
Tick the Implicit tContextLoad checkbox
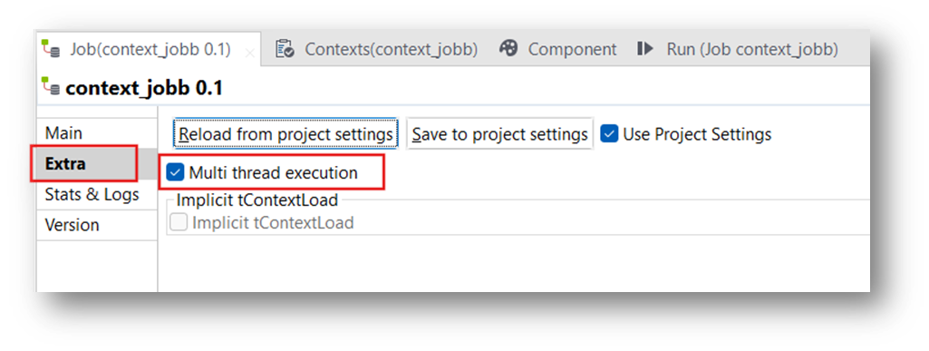point(179,223)
